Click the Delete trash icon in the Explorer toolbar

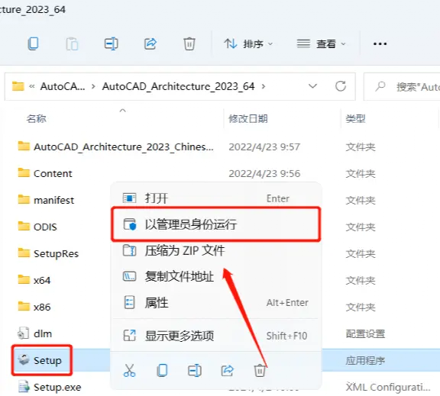[189, 43]
